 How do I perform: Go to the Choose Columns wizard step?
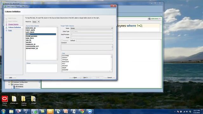pos(13,24)
